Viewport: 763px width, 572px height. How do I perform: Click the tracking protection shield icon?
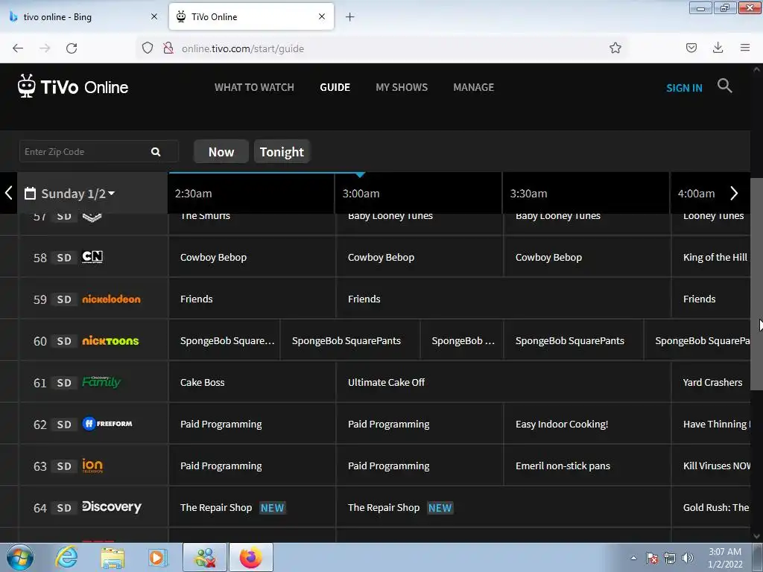148,48
